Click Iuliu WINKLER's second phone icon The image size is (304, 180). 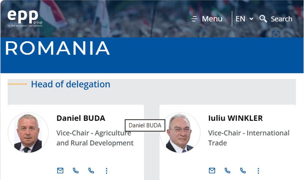[x=243, y=170]
